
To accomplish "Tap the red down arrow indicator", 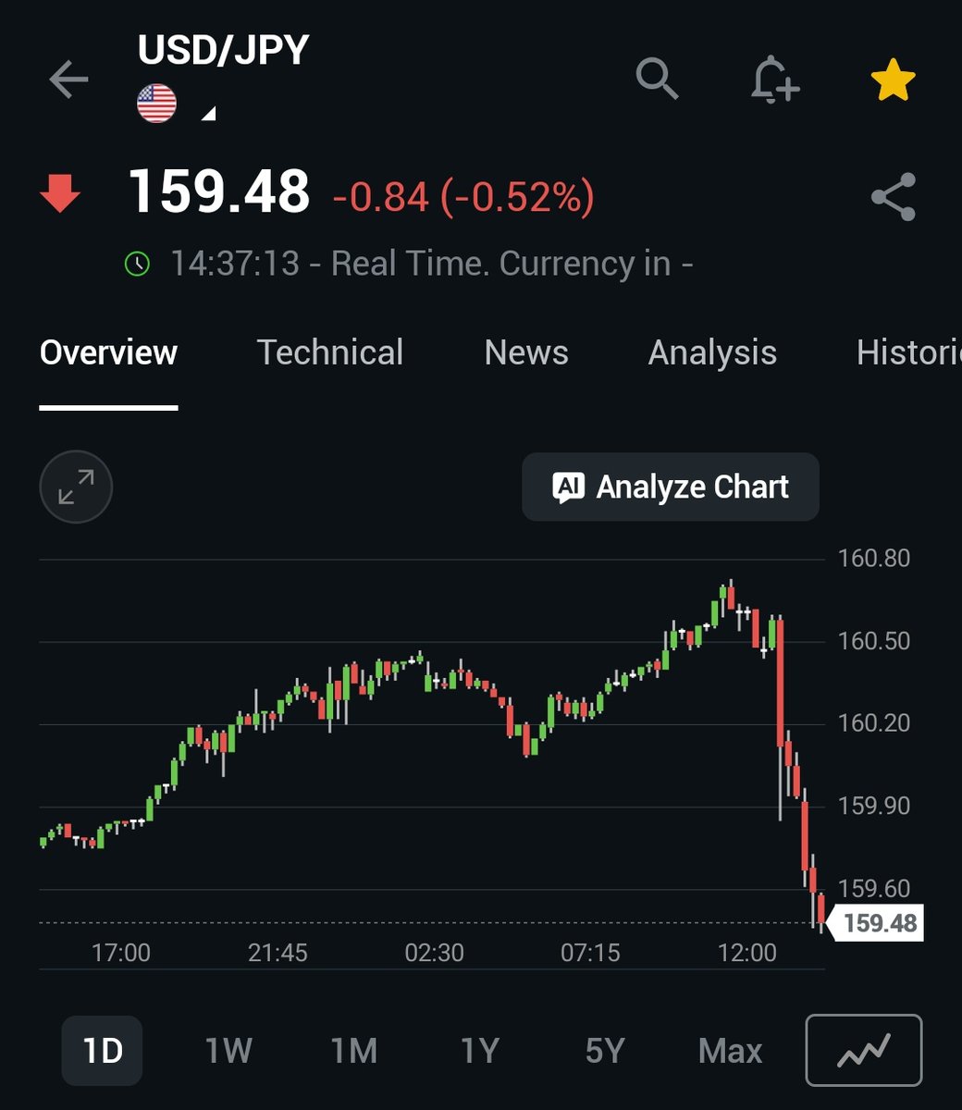I will coord(60,195).
